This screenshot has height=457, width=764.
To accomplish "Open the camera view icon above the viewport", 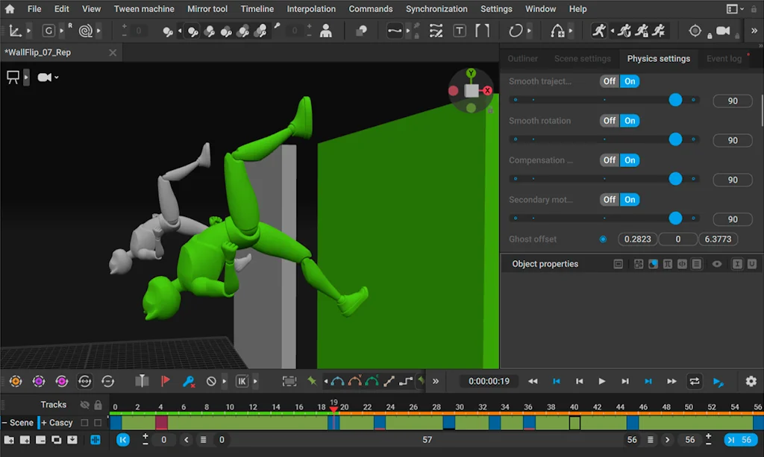I will coord(45,78).
